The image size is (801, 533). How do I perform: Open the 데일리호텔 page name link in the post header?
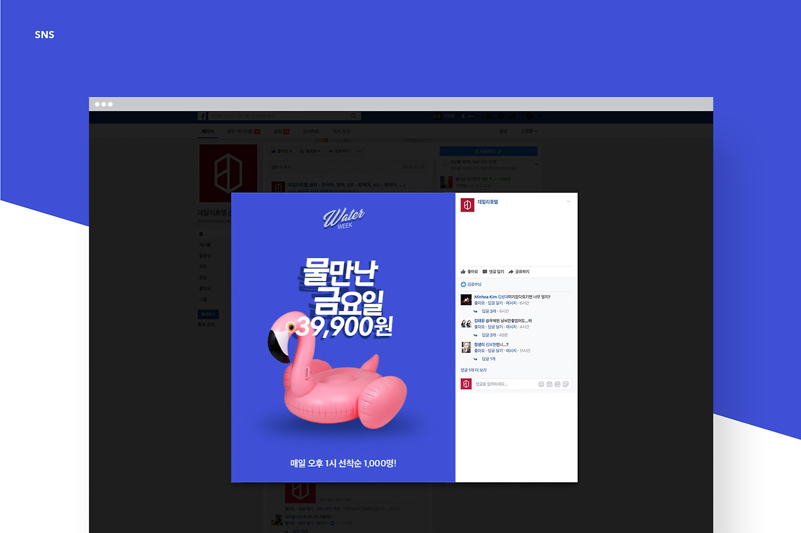click(x=488, y=202)
